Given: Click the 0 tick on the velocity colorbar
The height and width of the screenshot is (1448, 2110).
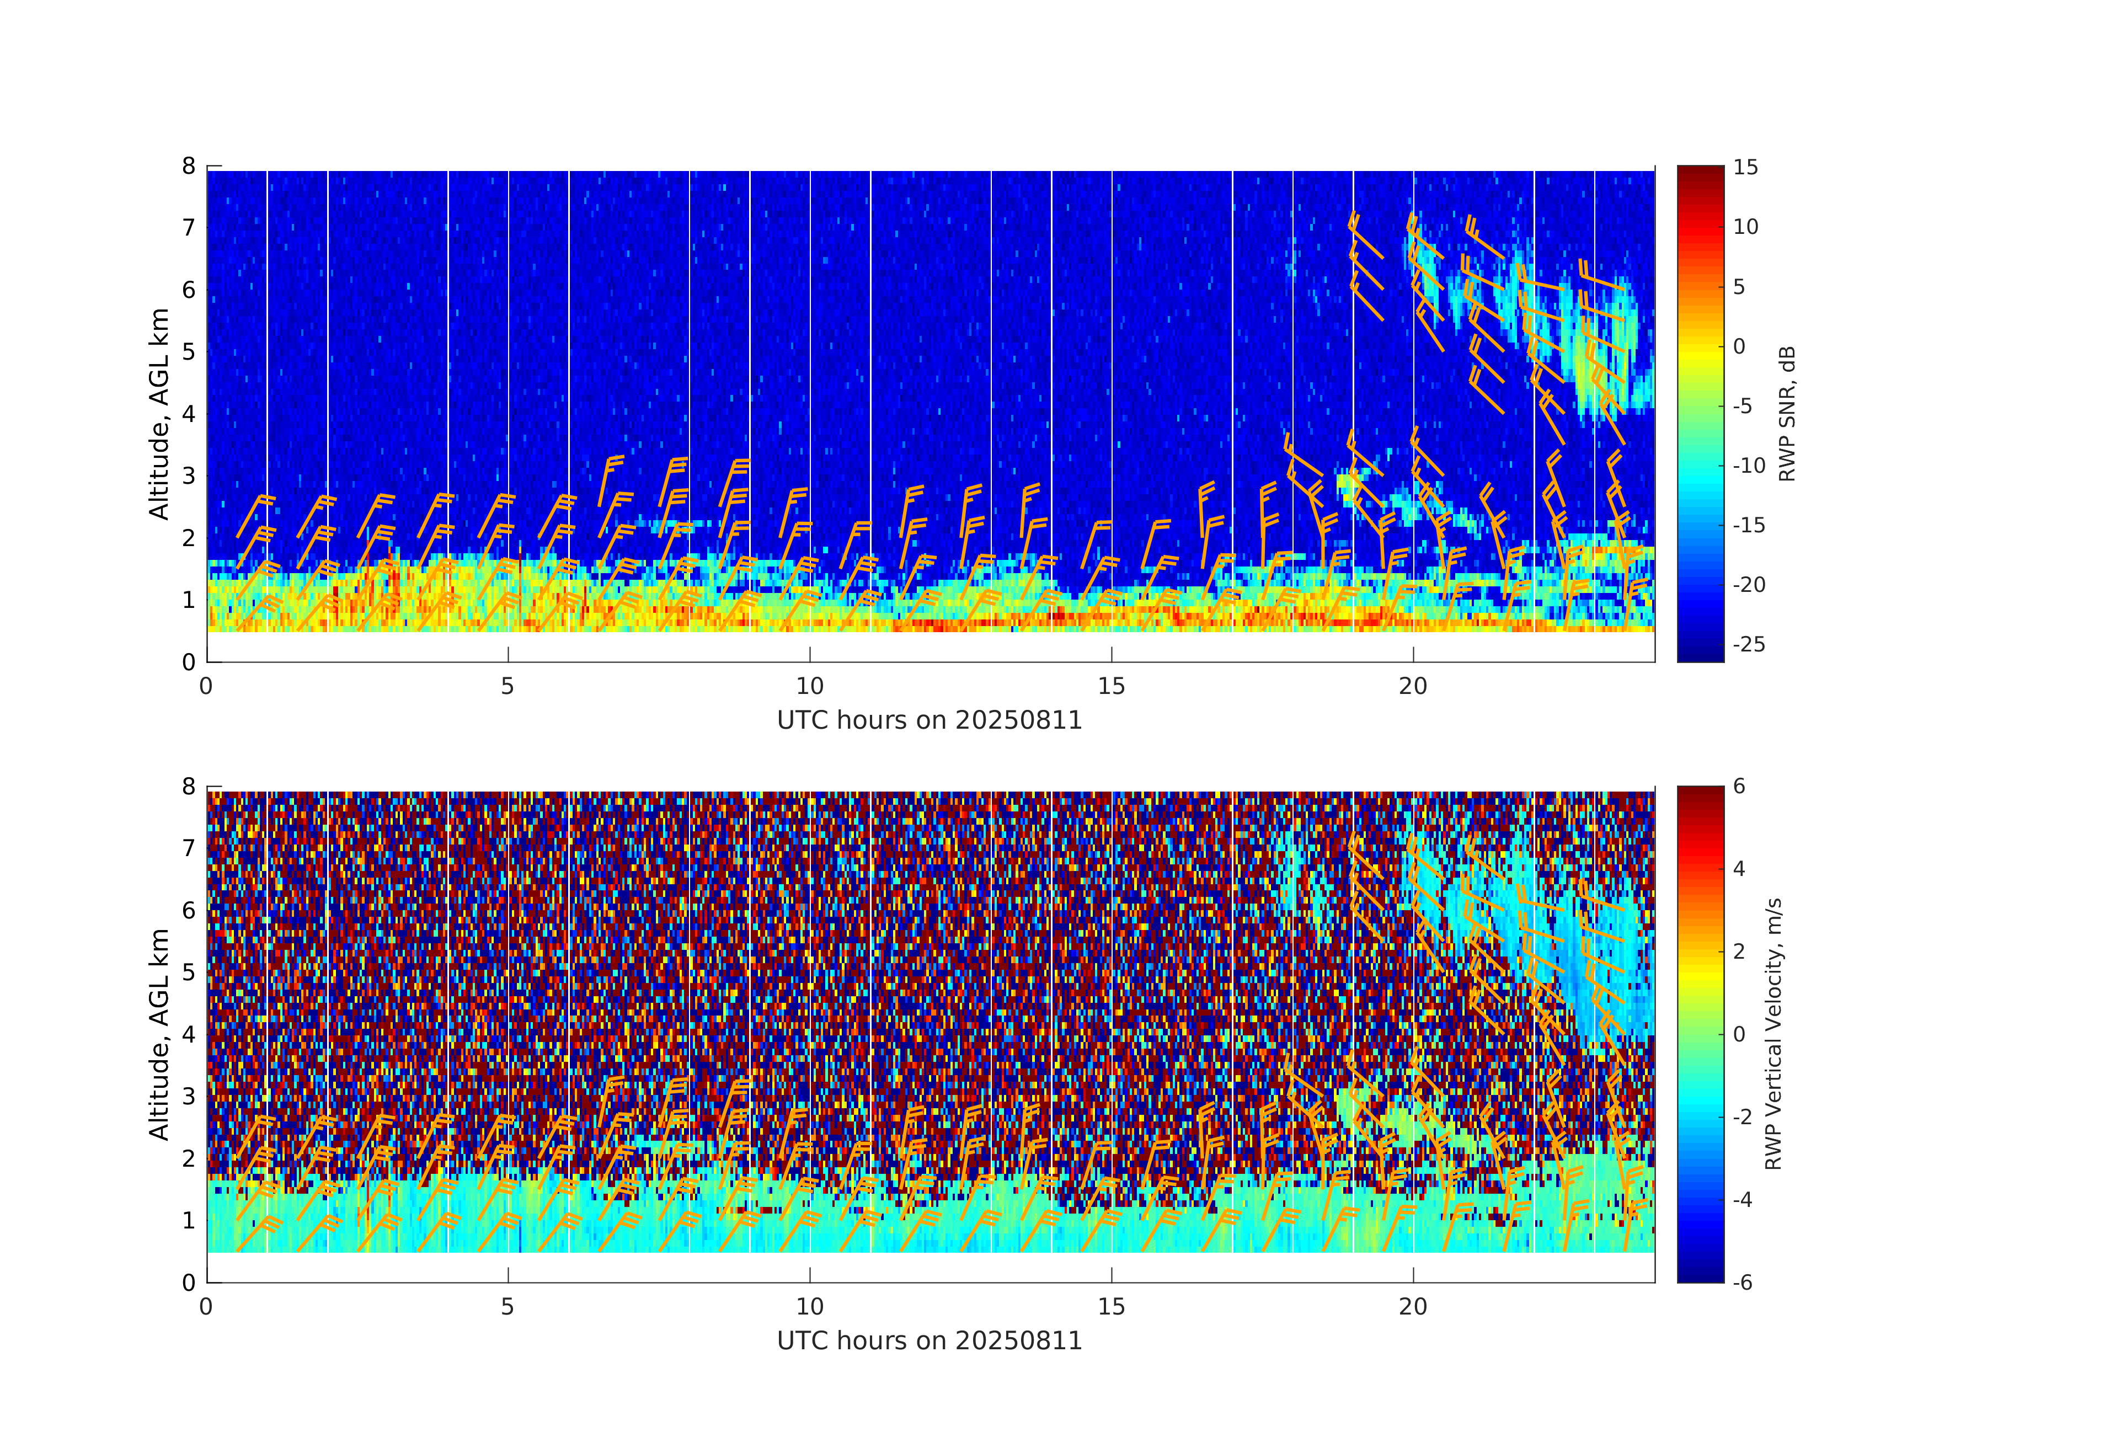Looking at the screenshot, I should pos(1739,1034).
